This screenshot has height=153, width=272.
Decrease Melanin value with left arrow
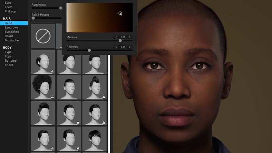[x=116, y=37]
